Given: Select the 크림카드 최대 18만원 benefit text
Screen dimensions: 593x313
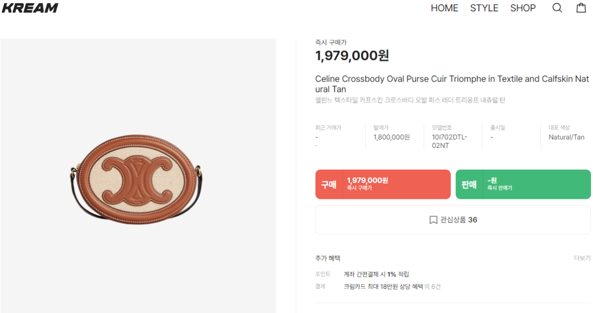Looking at the screenshot, I should (383, 286).
